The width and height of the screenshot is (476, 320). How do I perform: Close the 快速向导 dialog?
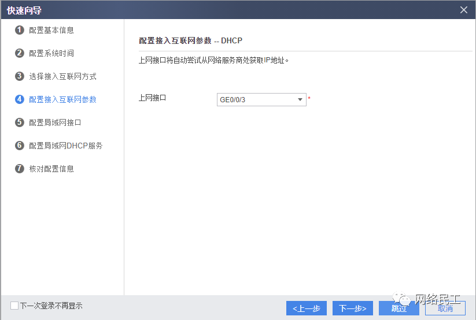point(463,10)
